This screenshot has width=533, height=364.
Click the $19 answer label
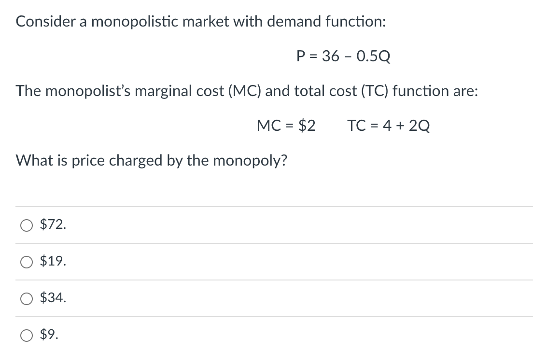pyautogui.click(x=52, y=262)
